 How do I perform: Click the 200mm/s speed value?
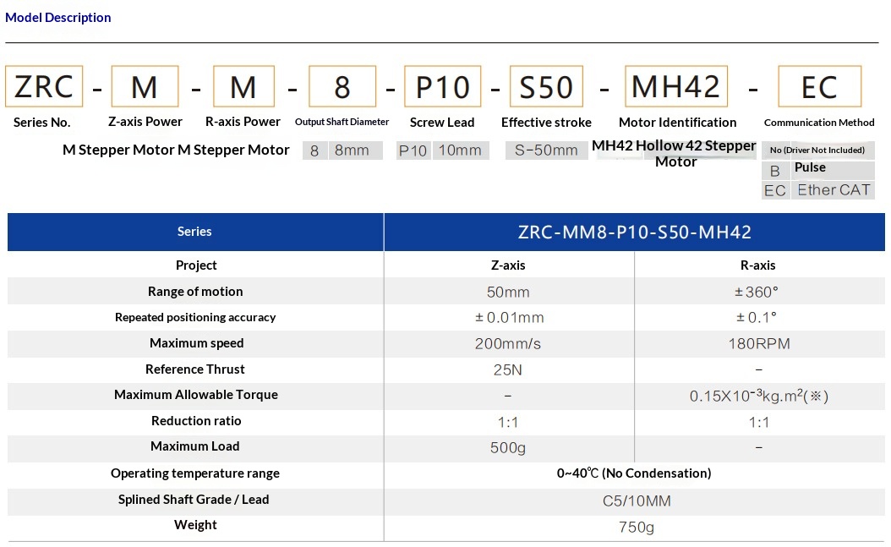(x=508, y=343)
